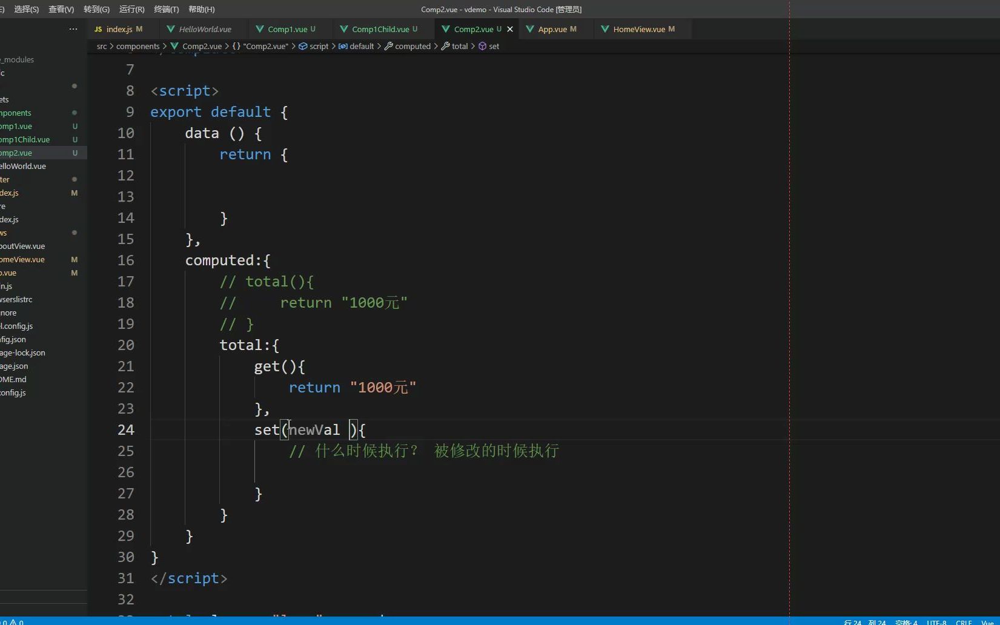Click the cube icon beside set breadcrumb
The width and height of the screenshot is (1000, 625).
[483, 46]
